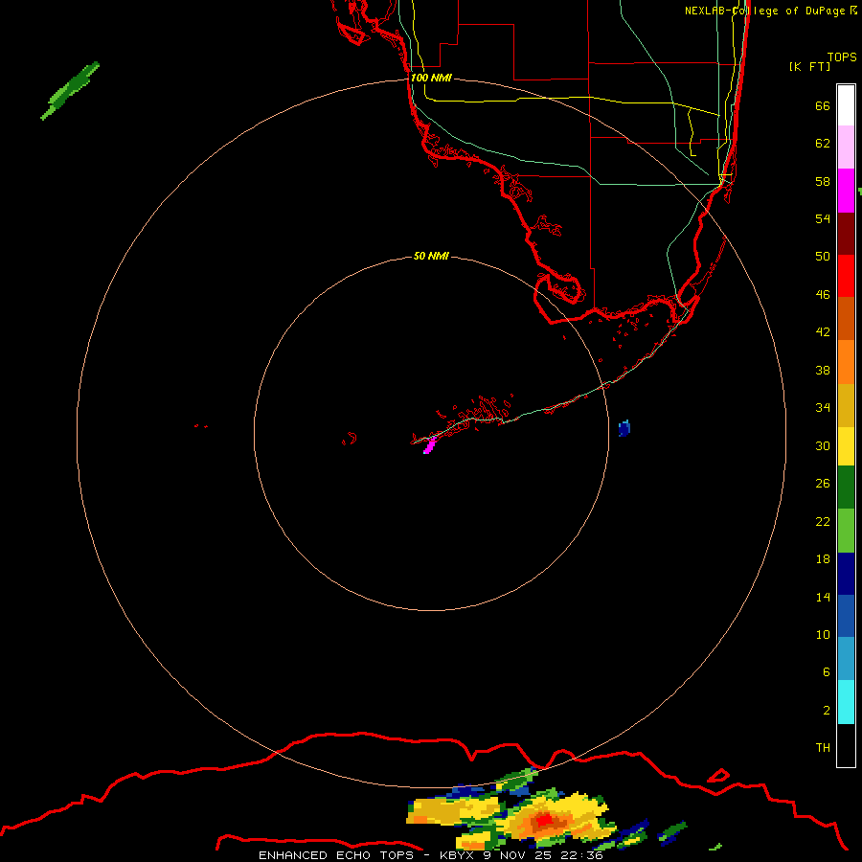This screenshot has width=862, height=862.
Task: Click the cyan swatch near the legend bottom
Action: [846, 701]
